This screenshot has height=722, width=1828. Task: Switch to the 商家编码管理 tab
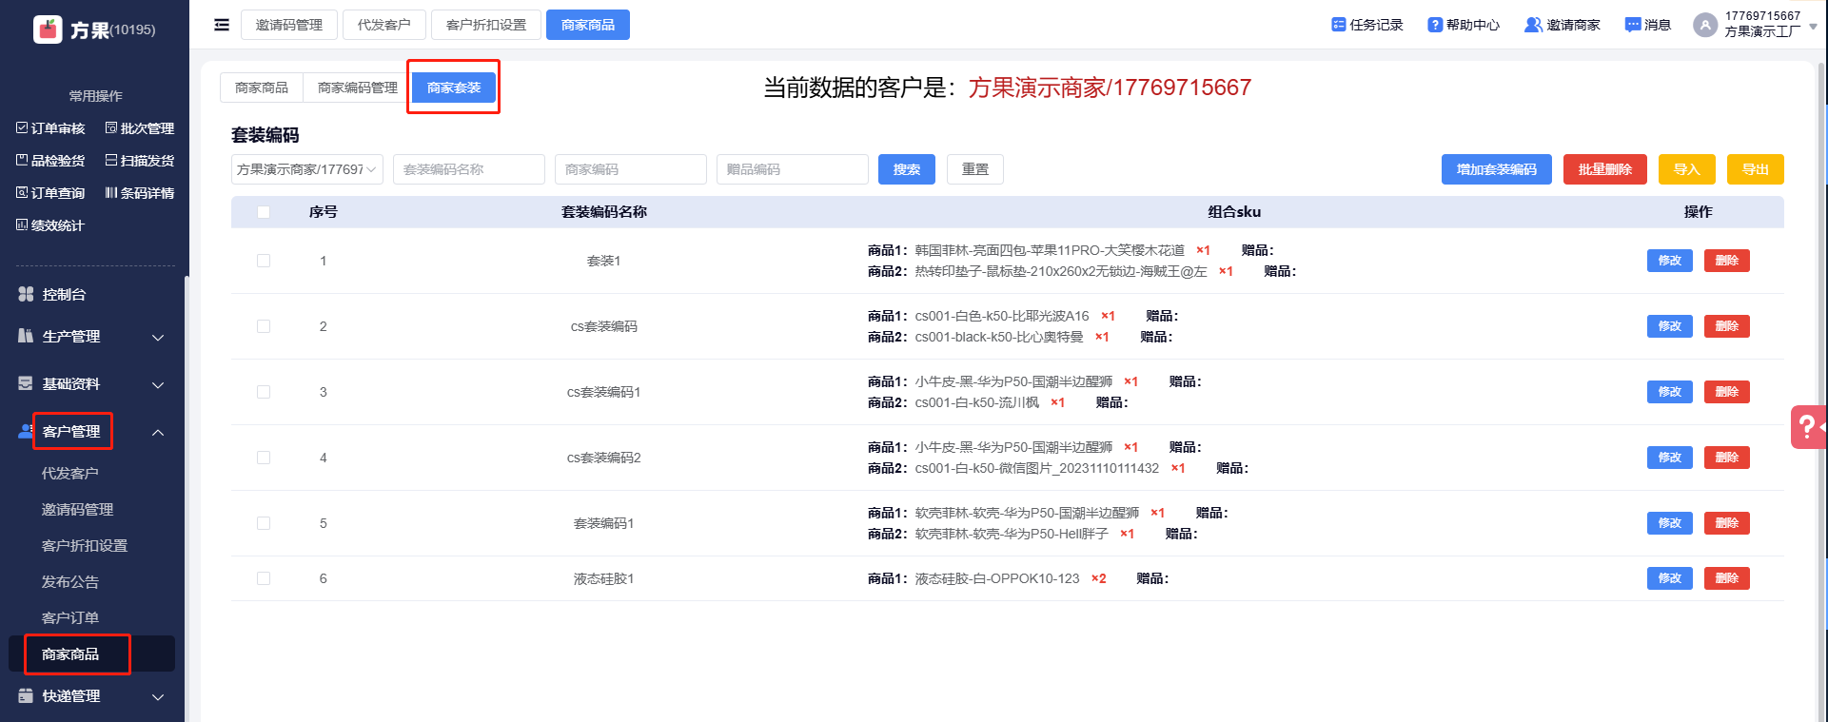point(357,88)
